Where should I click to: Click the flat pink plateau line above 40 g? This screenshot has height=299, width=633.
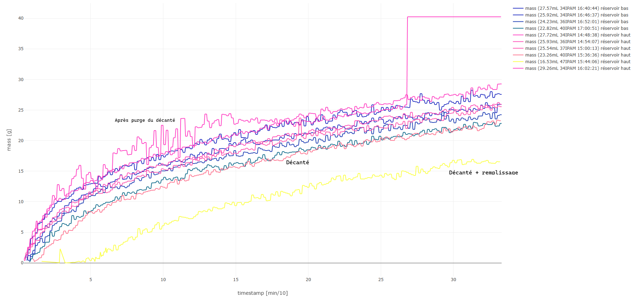click(454, 17)
